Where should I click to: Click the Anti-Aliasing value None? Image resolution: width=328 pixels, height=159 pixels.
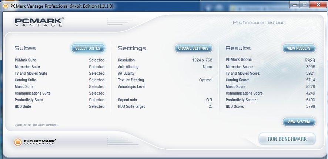pyautogui.click(x=208, y=67)
